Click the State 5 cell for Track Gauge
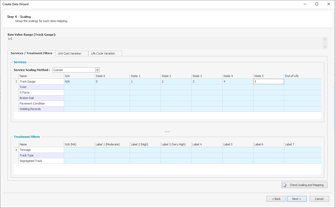 (x=268, y=81)
